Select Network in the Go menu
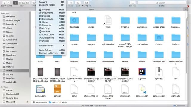This screenshot has width=191, height=107. 51,32
